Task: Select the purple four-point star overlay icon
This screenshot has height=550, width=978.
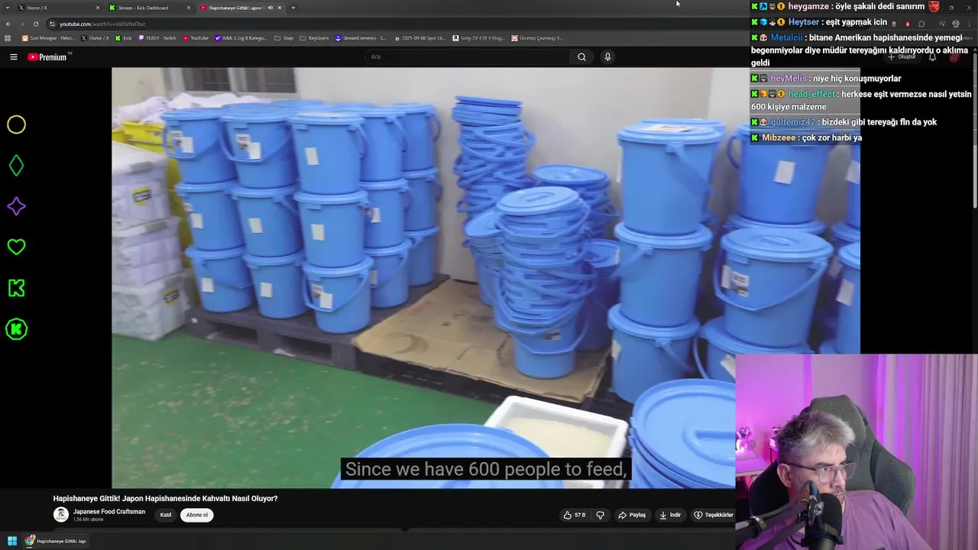Action: coord(16,206)
